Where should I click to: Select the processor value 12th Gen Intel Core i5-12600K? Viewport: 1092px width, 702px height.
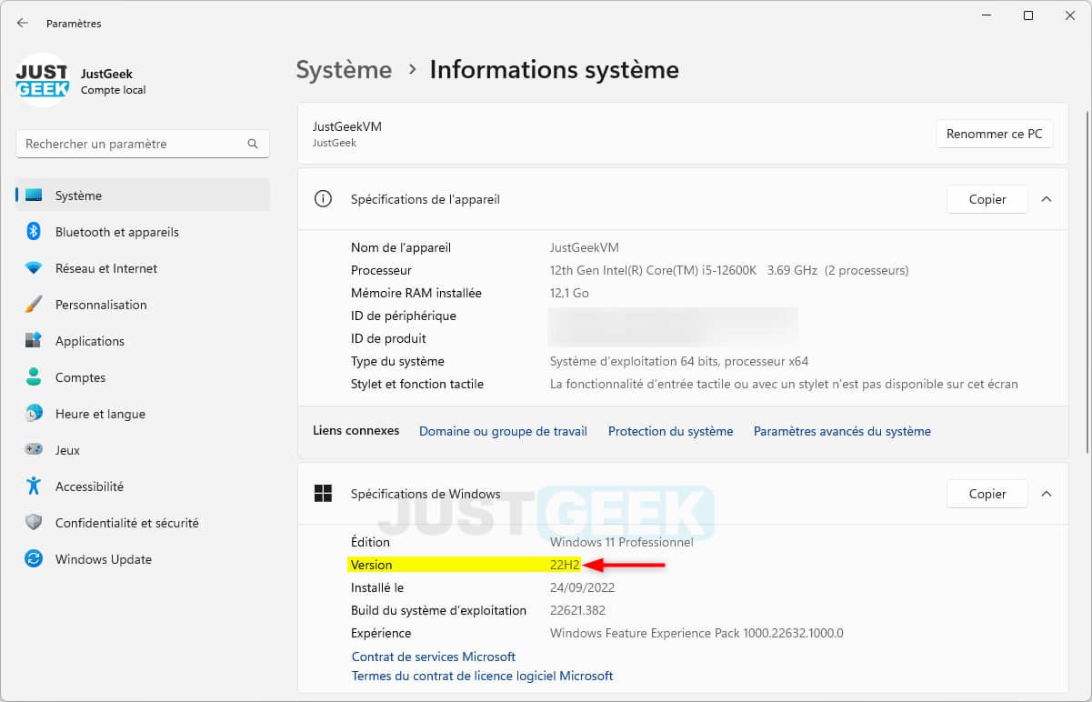(729, 270)
